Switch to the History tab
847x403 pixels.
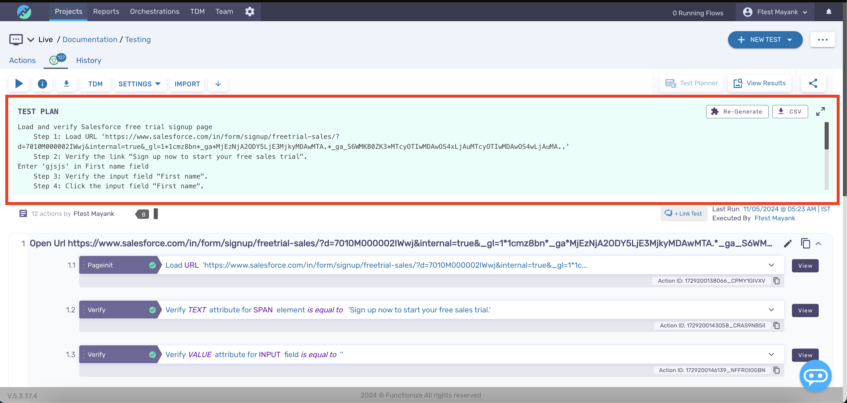(89, 60)
